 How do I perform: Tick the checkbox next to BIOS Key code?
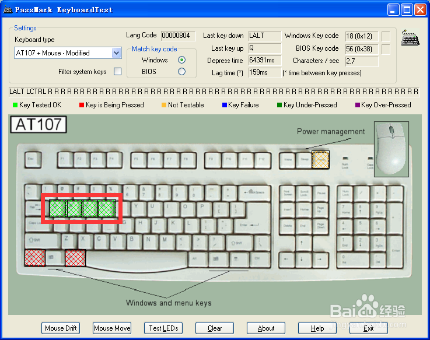coord(386,50)
